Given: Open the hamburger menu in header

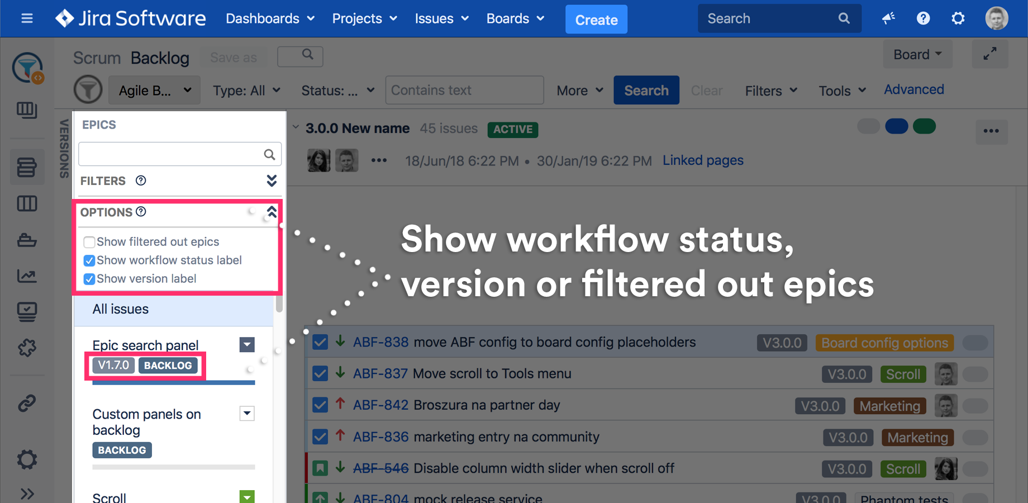Looking at the screenshot, I should [x=27, y=18].
